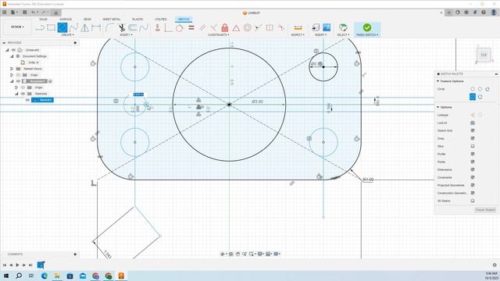
Task: Switch to the MESH tab
Action: [87, 20]
